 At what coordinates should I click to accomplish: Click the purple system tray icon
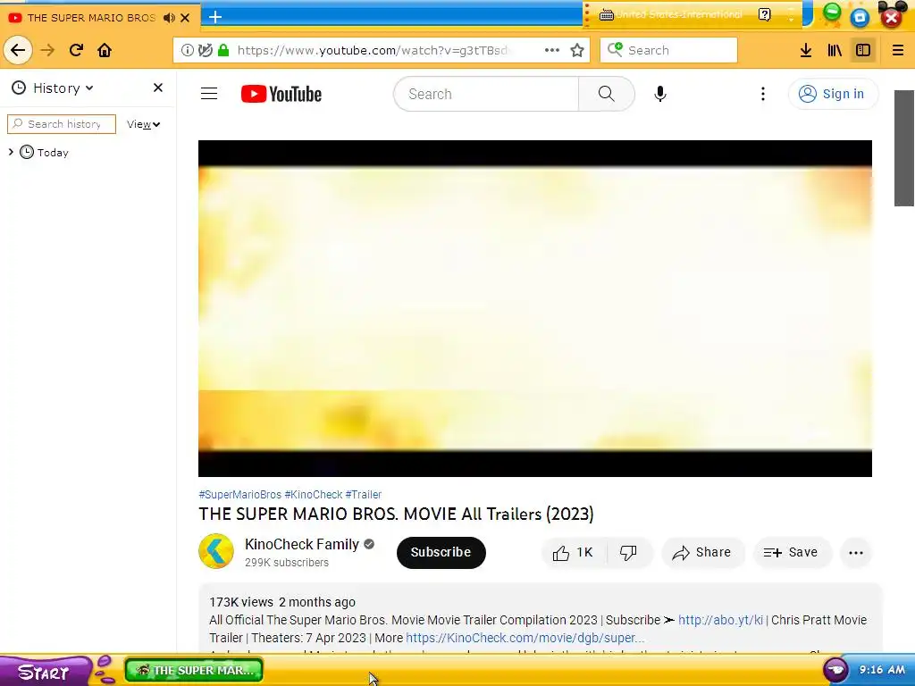click(x=835, y=670)
